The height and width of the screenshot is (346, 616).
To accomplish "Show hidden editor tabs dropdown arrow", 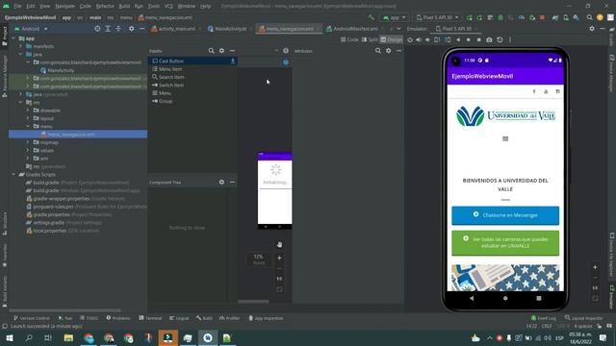I will 398,29.
